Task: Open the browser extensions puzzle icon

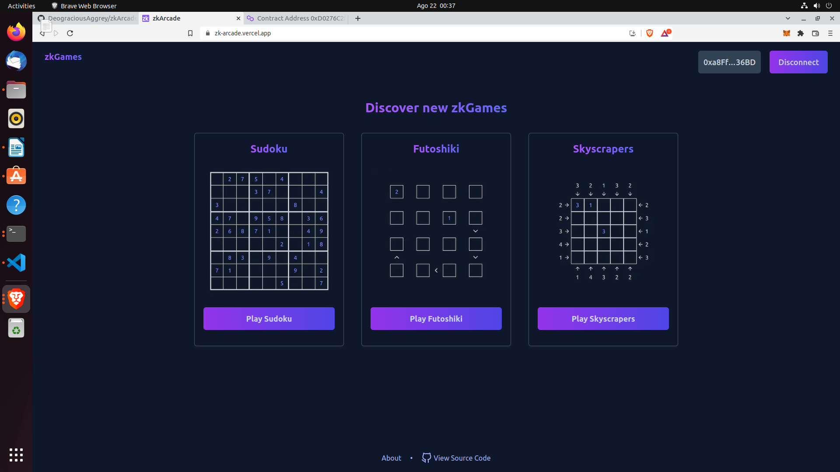Action: click(801, 33)
